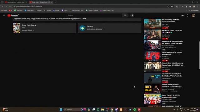Open the Windows Start menu
This screenshot has width=200, height=112.
[x=61, y=110]
